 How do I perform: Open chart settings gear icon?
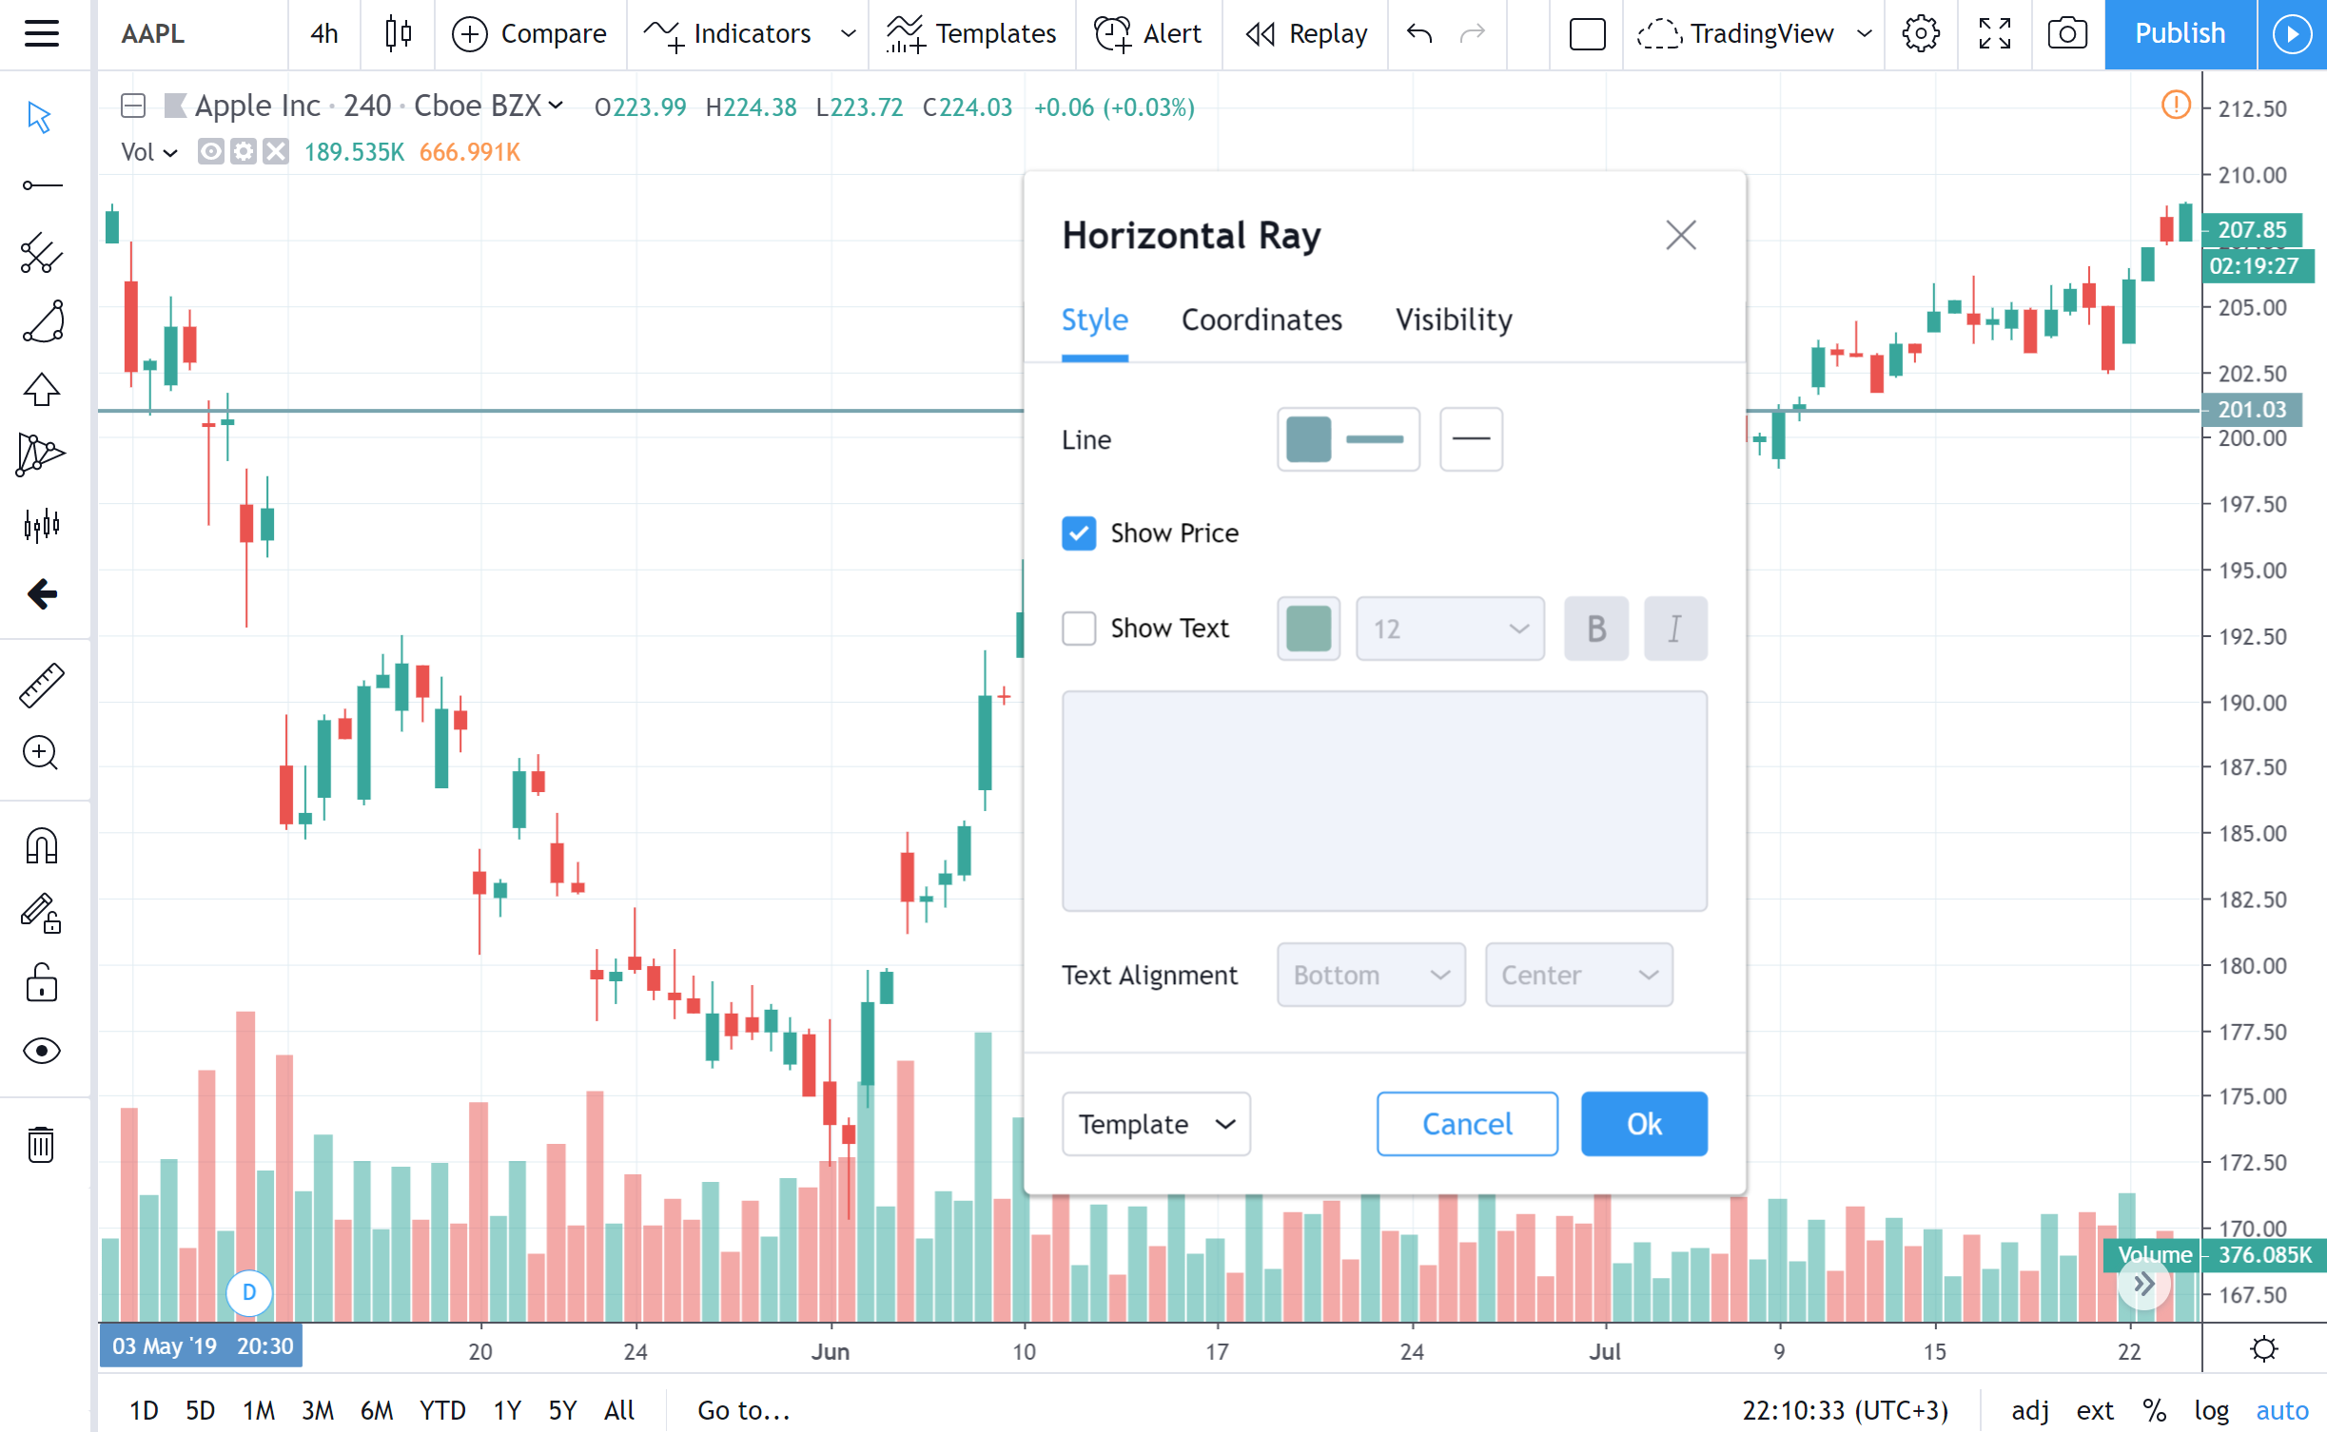click(x=1920, y=34)
